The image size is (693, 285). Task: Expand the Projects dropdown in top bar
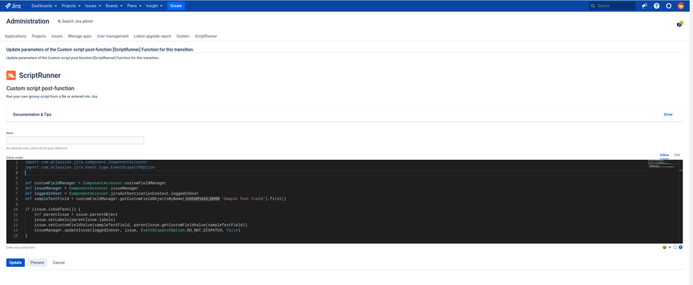(71, 6)
